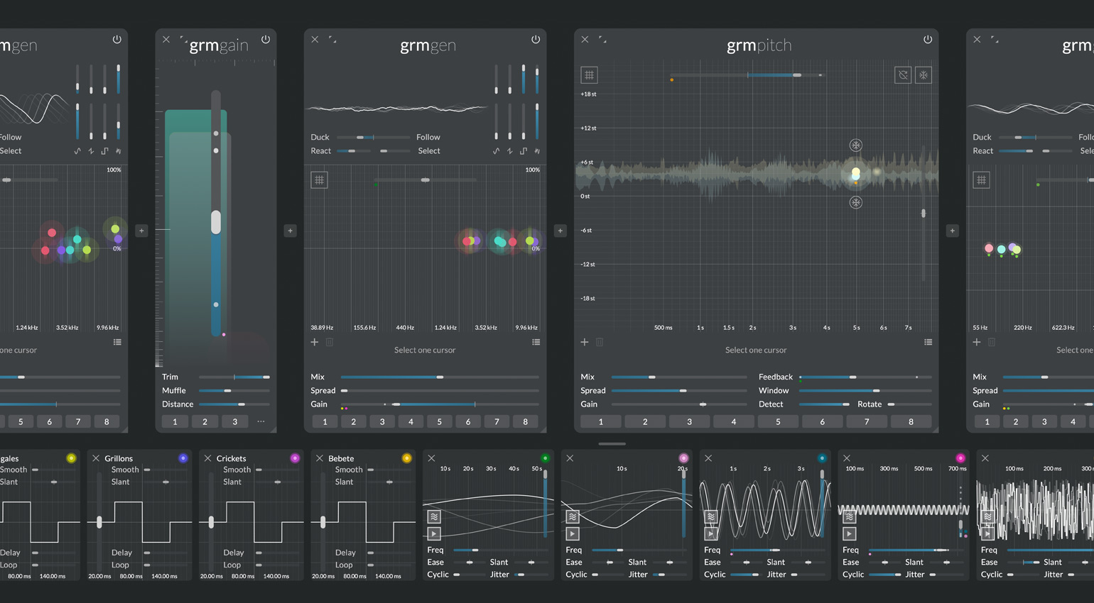The width and height of the screenshot is (1094, 603).
Task: Open cursor list menu in leftmost grmgen
Action: click(x=117, y=342)
